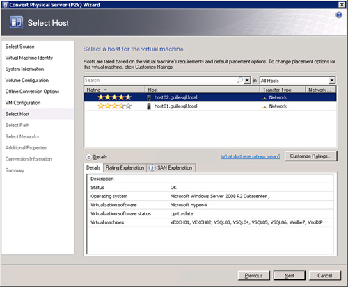The height and width of the screenshot is (287, 348).
Task: Go to the VM Configuration step
Action: point(23,103)
